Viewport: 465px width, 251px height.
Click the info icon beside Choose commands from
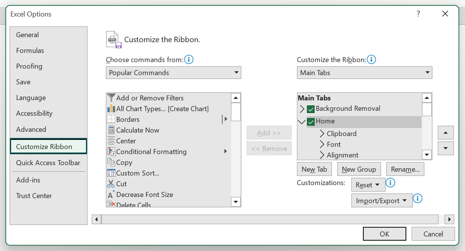[x=189, y=59]
